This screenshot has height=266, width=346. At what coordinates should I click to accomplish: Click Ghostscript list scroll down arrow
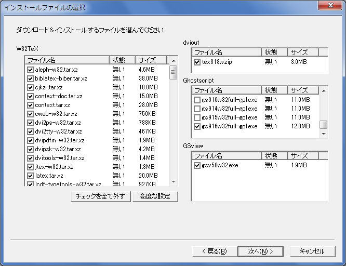(x=324, y=134)
